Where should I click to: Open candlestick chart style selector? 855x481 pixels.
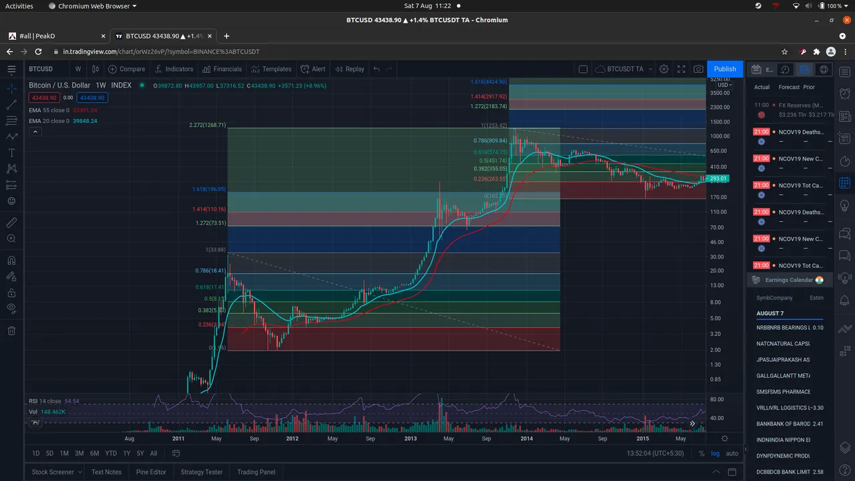(x=96, y=69)
